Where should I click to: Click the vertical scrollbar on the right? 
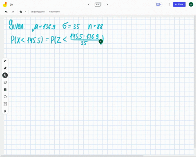pos(195,82)
